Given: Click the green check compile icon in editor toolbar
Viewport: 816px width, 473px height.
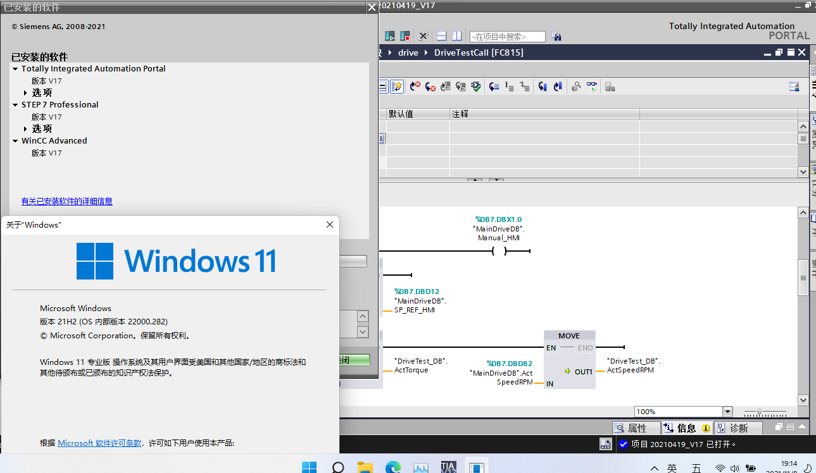Looking at the screenshot, I should click(x=476, y=87).
